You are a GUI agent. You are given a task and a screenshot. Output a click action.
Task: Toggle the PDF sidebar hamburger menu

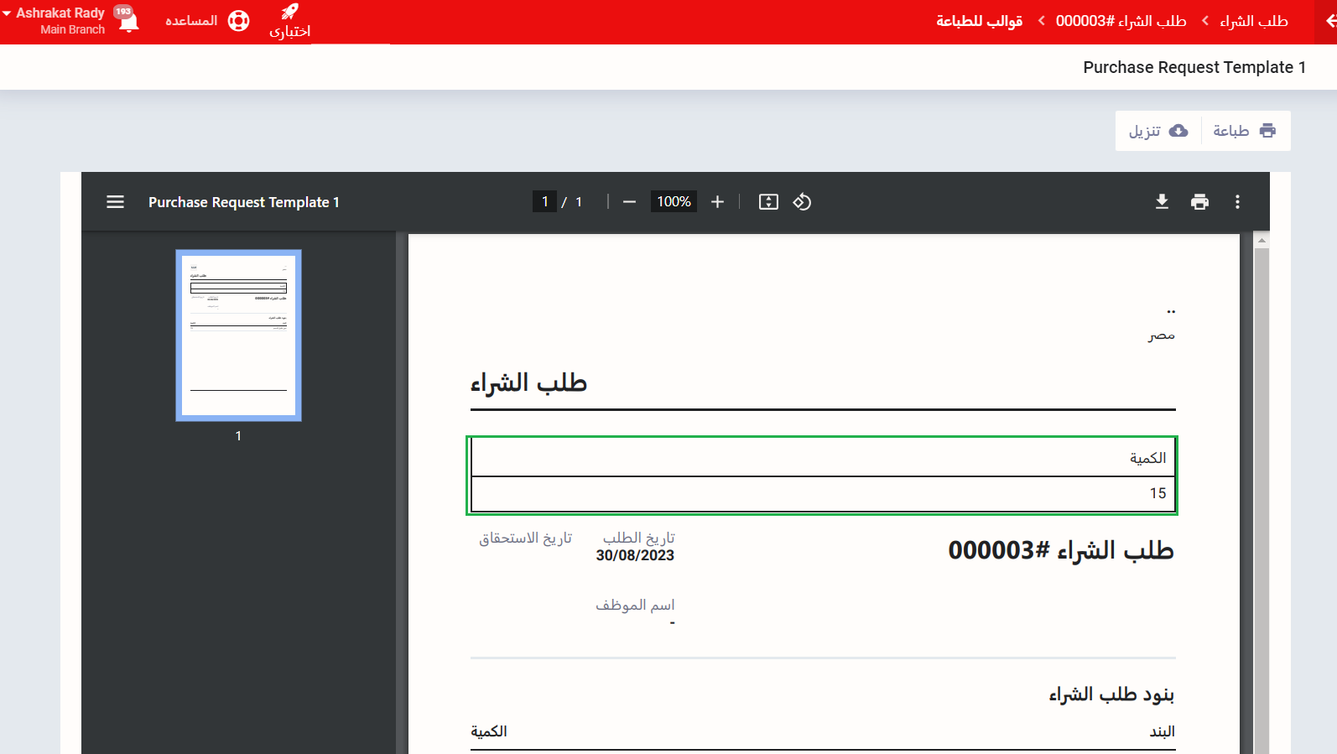click(115, 202)
